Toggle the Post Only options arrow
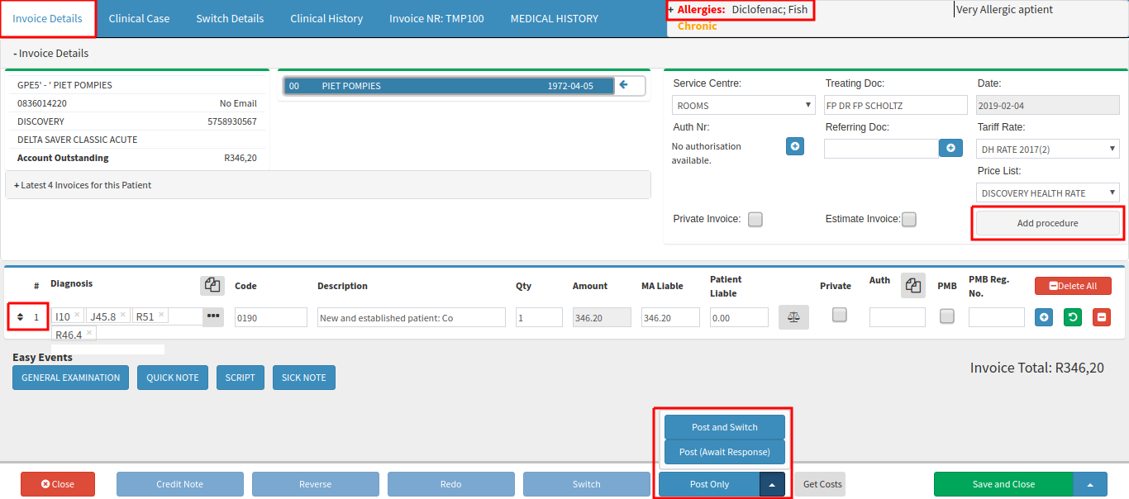Image resolution: width=1129 pixels, height=499 pixels. click(772, 484)
